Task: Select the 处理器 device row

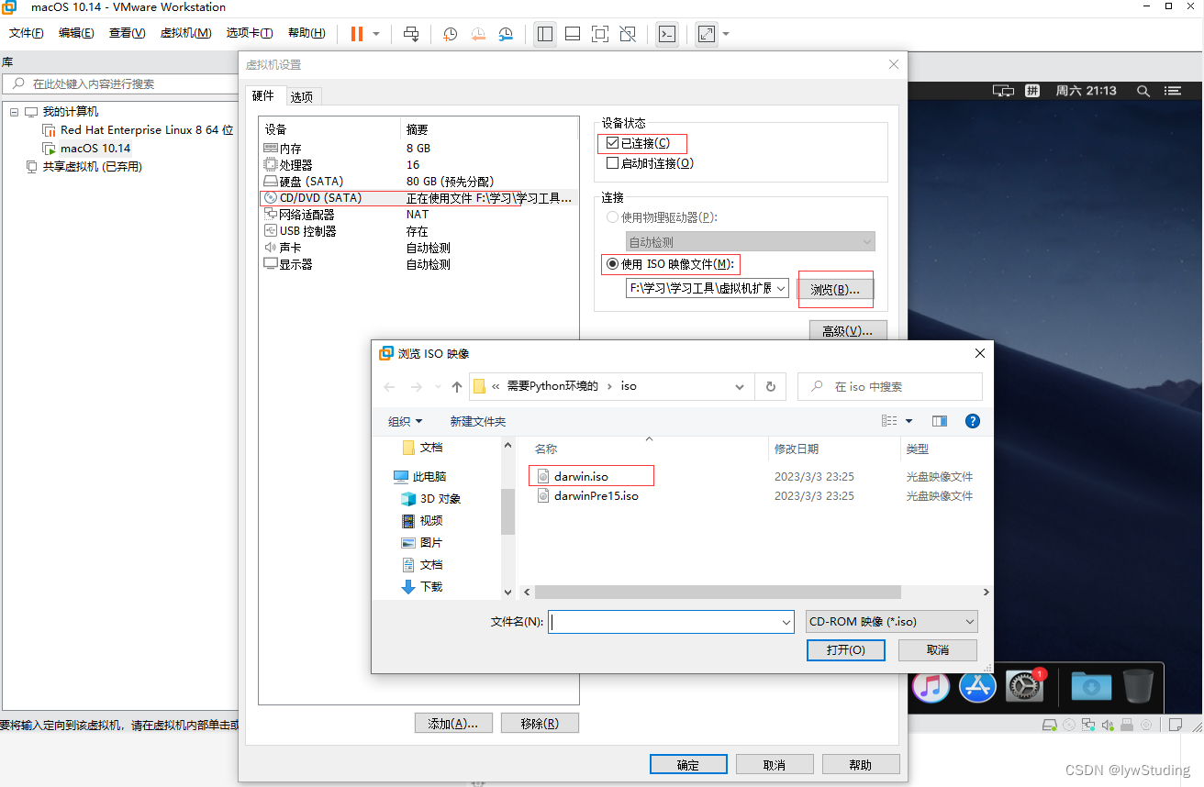Action: click(x=418, y=164)
